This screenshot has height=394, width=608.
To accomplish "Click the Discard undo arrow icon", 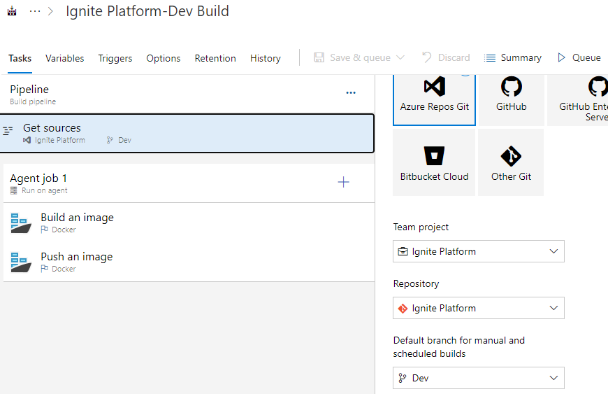I will [x=426, y=57].
